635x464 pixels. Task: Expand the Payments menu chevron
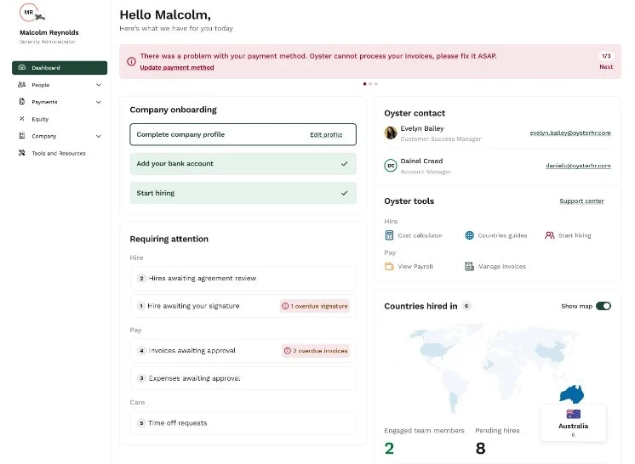click(99, 102)
